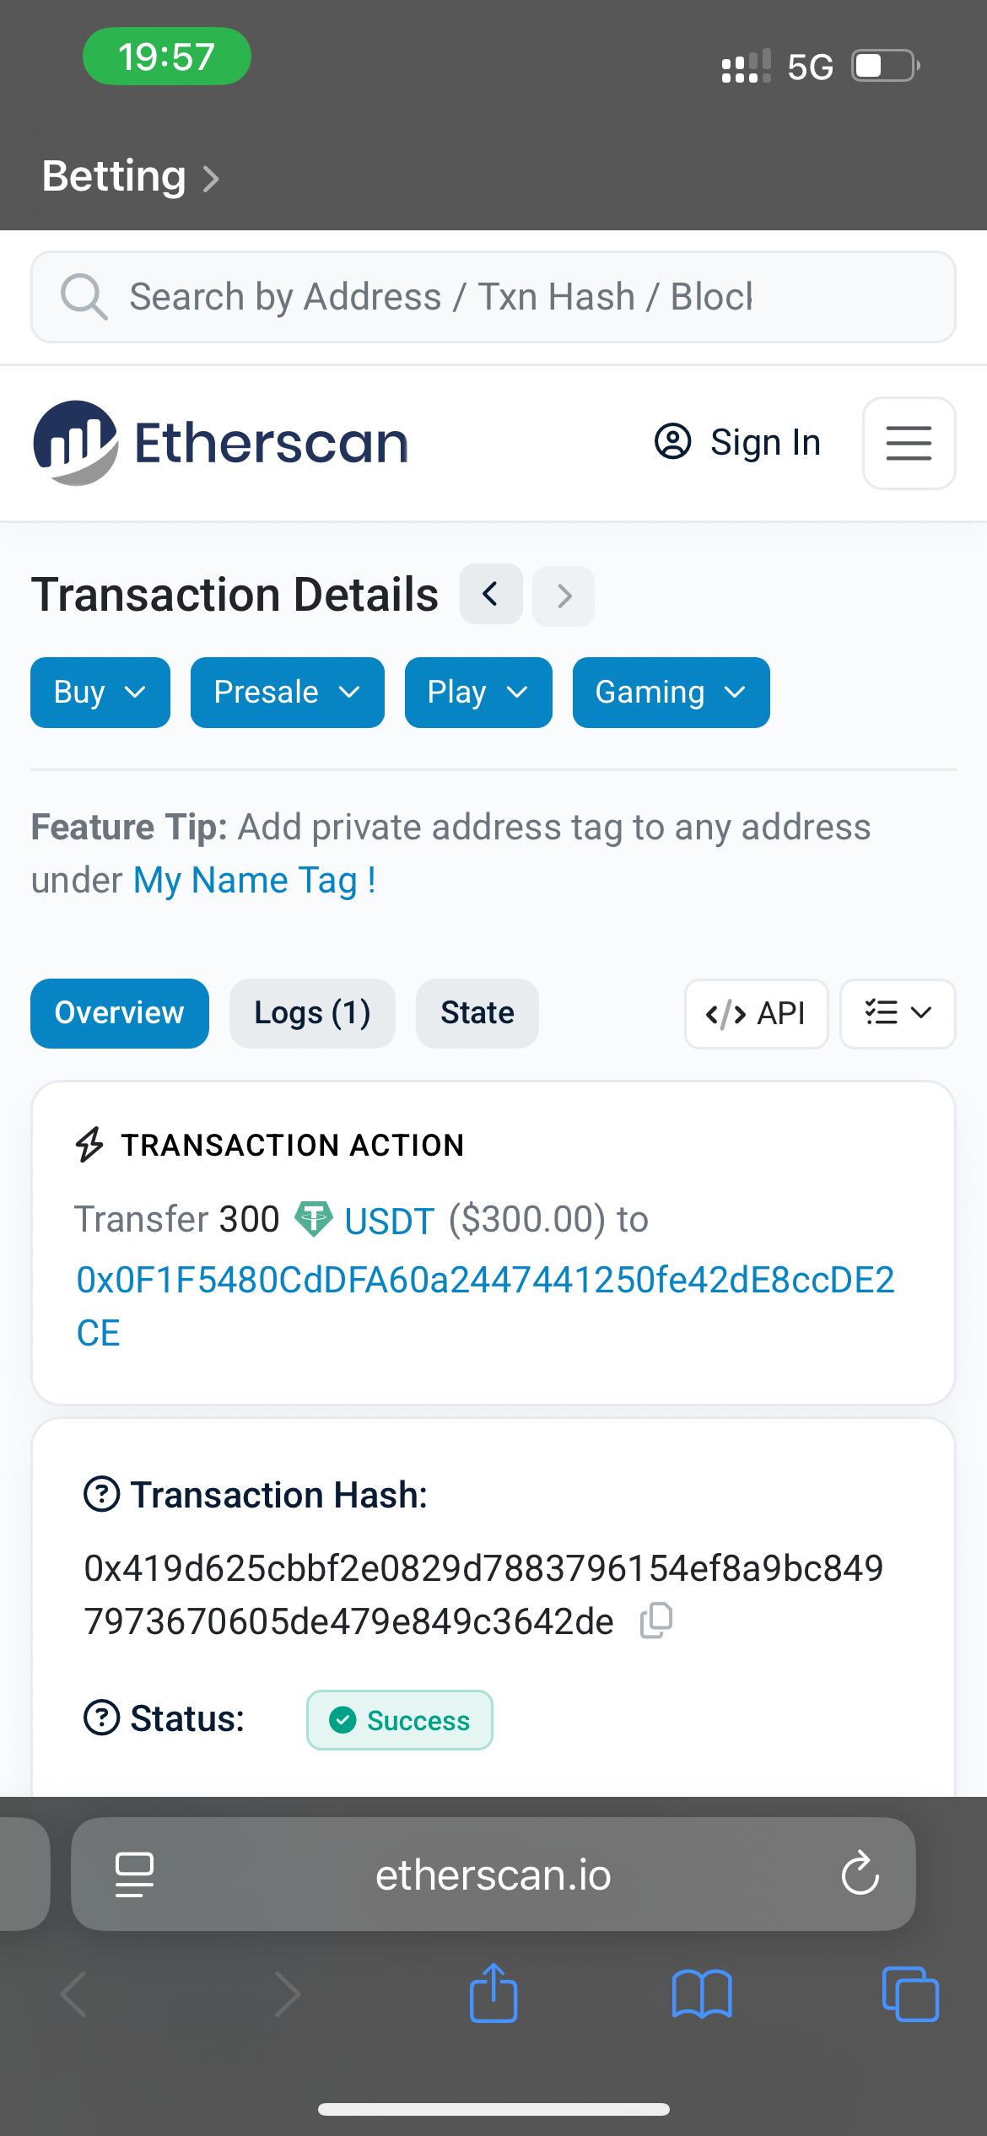Expand the Buy dropdown
Viewport: 987px width, 2136px height.
[x=100, y=693]
